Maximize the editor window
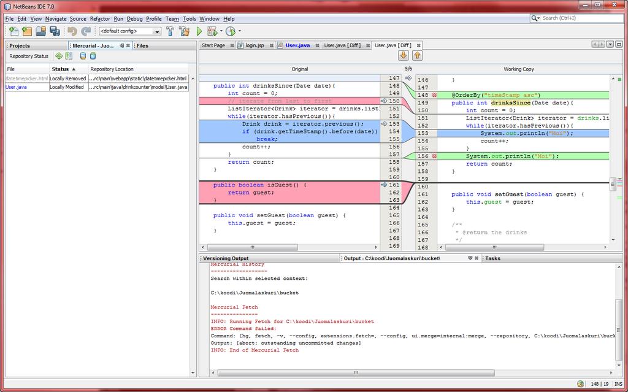Screen dimensions: 628x392 (619, 45)
